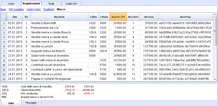
Task: Click 'Vendita merce a cliente Bianchi' cell
Action: point(59,32)
